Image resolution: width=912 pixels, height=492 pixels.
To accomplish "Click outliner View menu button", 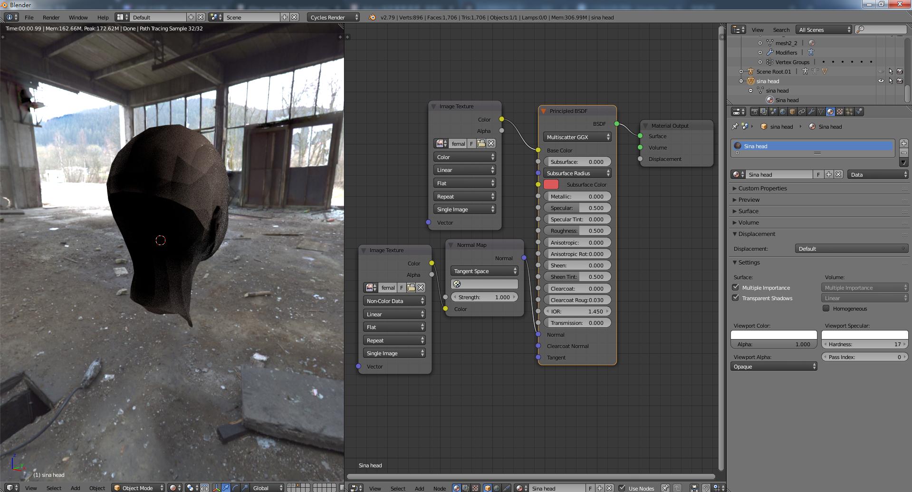I will (758, 29).
